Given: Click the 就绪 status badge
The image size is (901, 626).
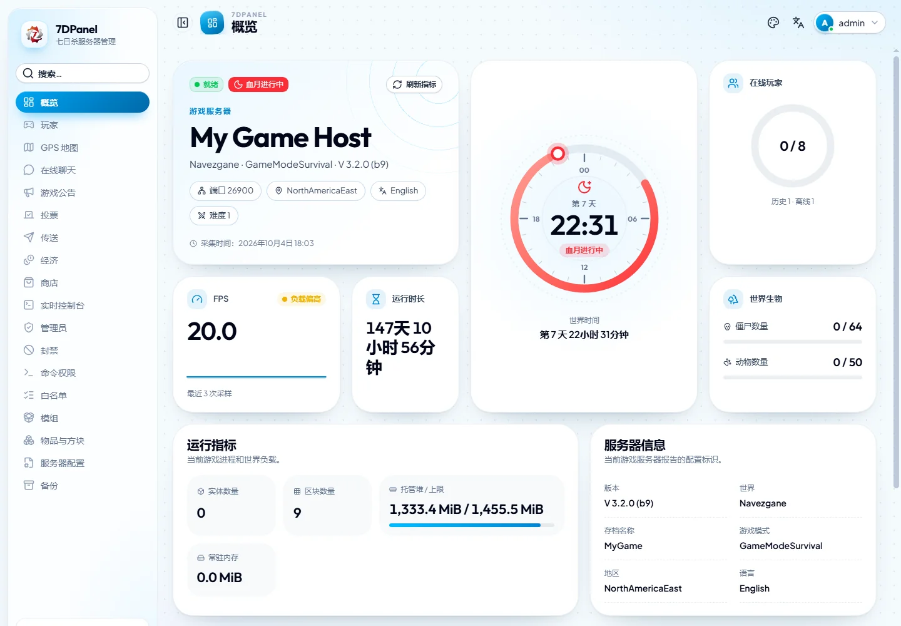Looking at the screenshot, I should pos(206,85).
